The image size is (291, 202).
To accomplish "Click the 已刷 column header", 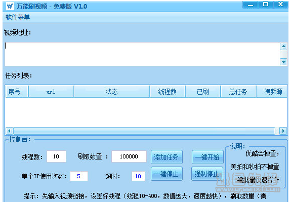I will point(203,92).
